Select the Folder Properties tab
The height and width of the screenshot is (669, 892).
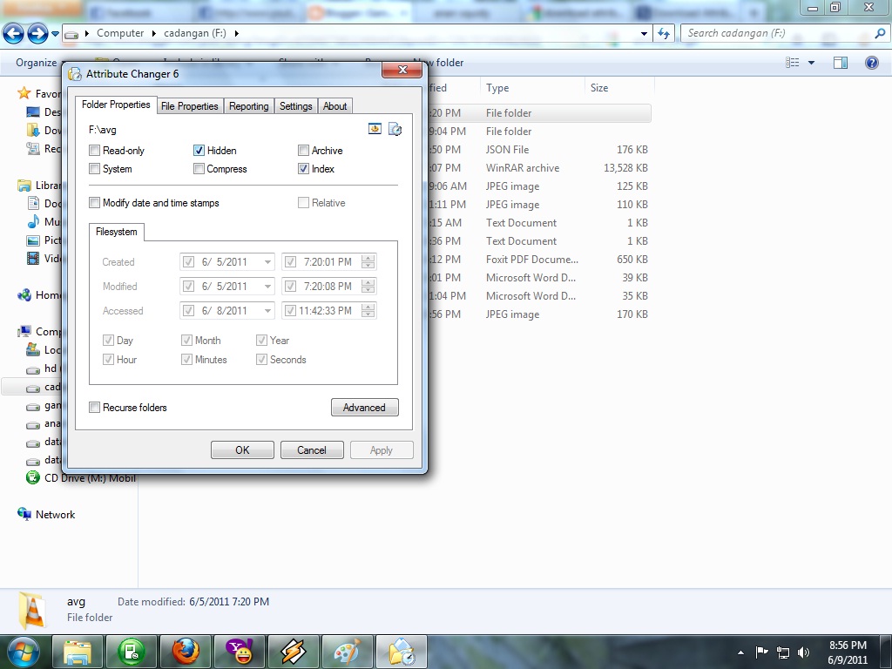[116, 105]
